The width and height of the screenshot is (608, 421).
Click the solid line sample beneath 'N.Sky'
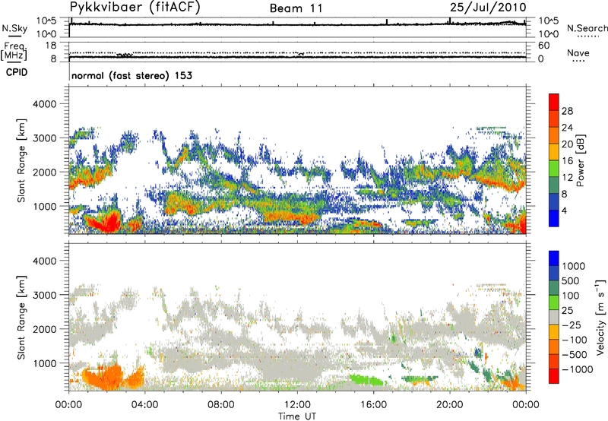click(x=14, y=36)
